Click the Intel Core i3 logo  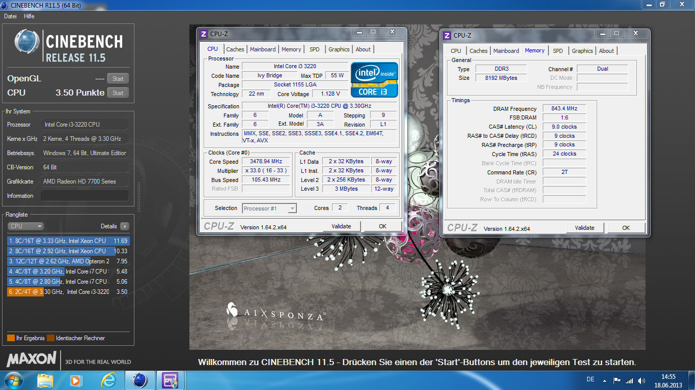click(x=374, y=79)
